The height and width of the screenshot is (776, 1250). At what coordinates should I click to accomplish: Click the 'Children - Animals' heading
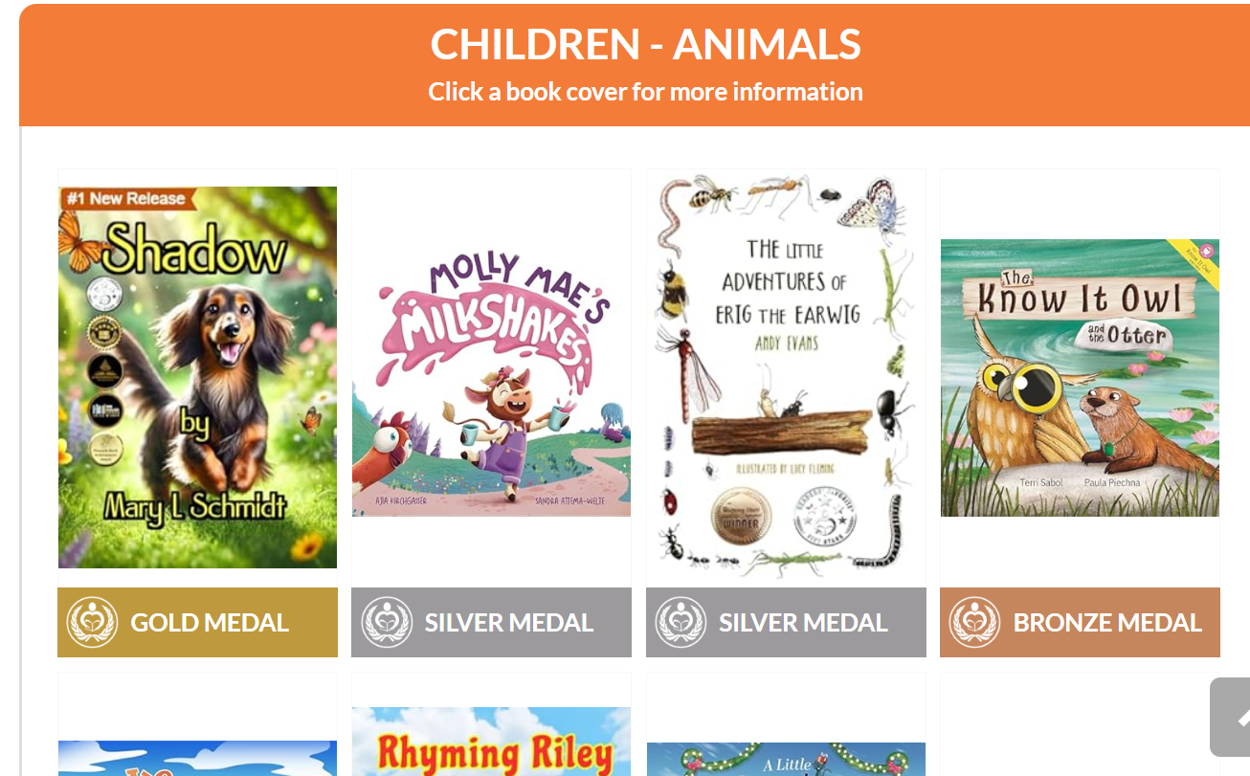pos(645,44)
